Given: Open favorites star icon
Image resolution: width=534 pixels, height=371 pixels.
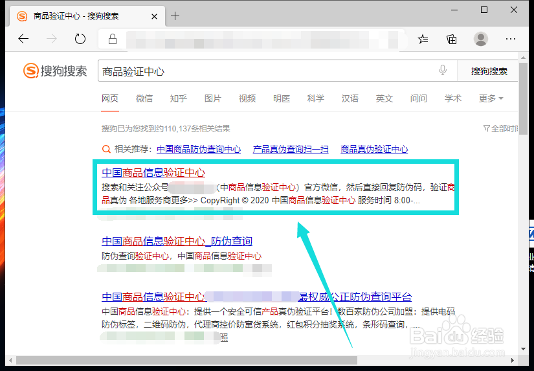Looking at the screenshot, I should click(x=423, y=39).
